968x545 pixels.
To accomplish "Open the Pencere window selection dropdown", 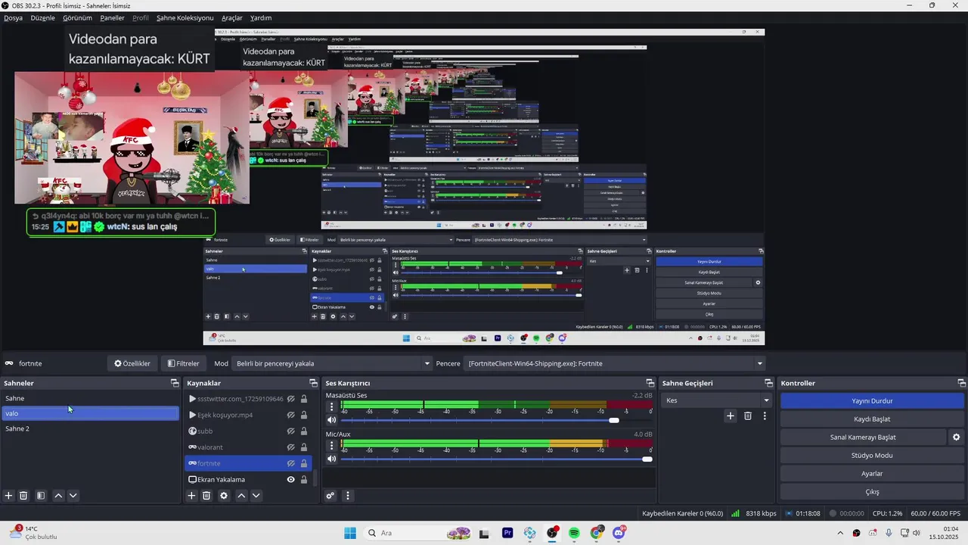I will [615, 363].
